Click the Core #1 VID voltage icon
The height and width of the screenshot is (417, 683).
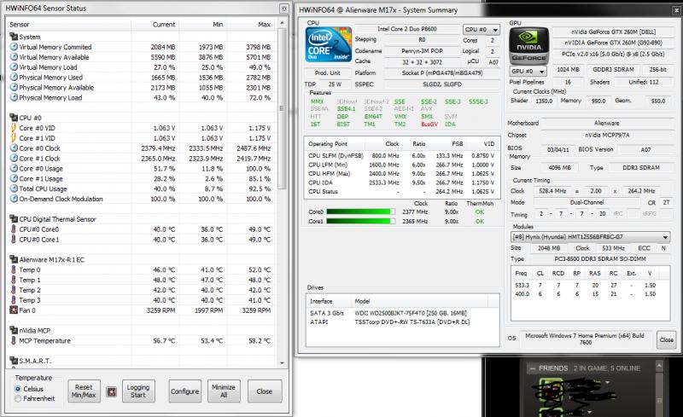[14, 138]
